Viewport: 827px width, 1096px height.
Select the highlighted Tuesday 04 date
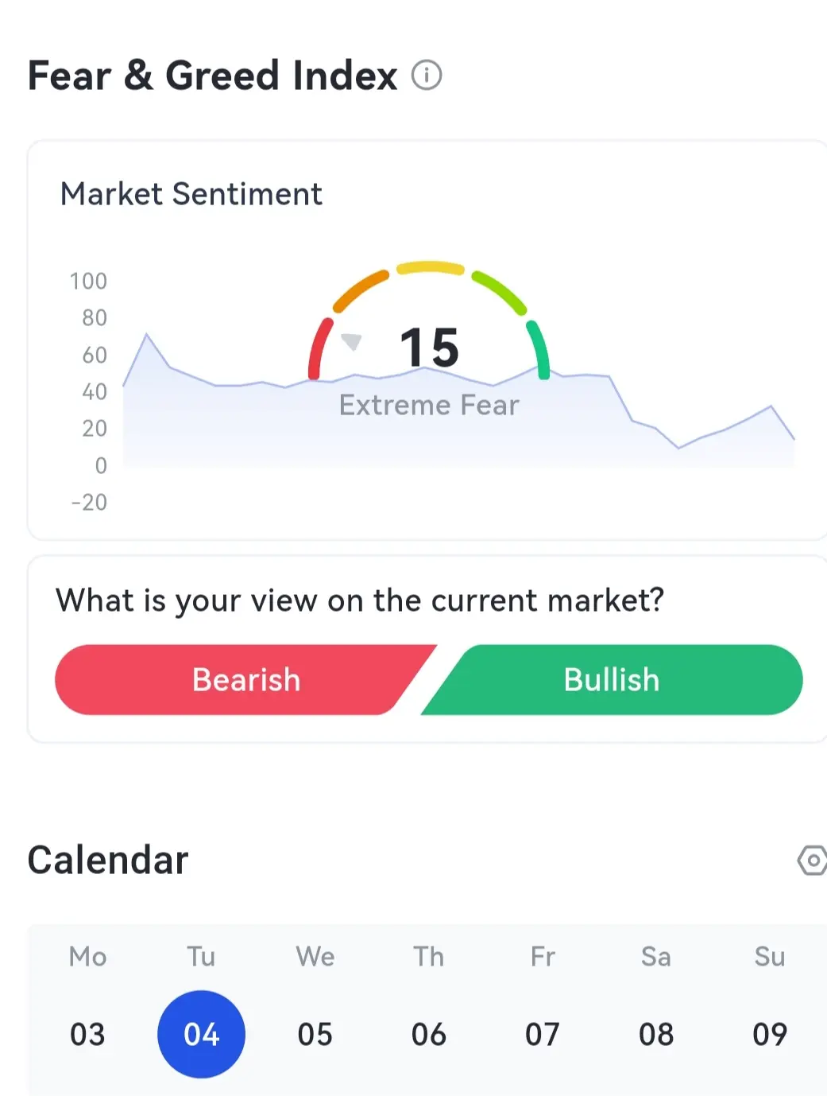point(202,1034)
